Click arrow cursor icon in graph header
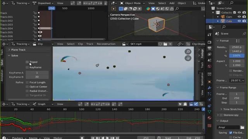Image resolution: width=248 pixels, height=139 pixels. click(180, 104)
